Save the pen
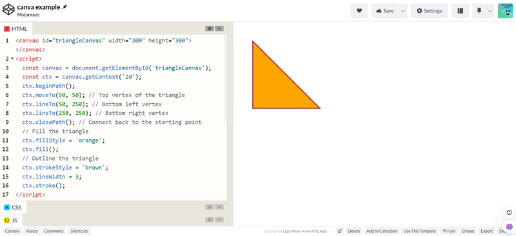Screen dimensions: 516x236 (x=385, y=11)
